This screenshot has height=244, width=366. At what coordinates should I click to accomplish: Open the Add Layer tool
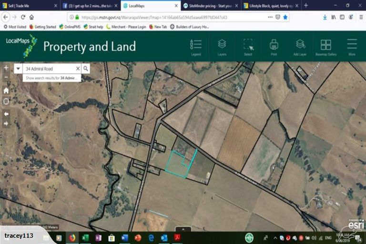[x=300, y=47]
